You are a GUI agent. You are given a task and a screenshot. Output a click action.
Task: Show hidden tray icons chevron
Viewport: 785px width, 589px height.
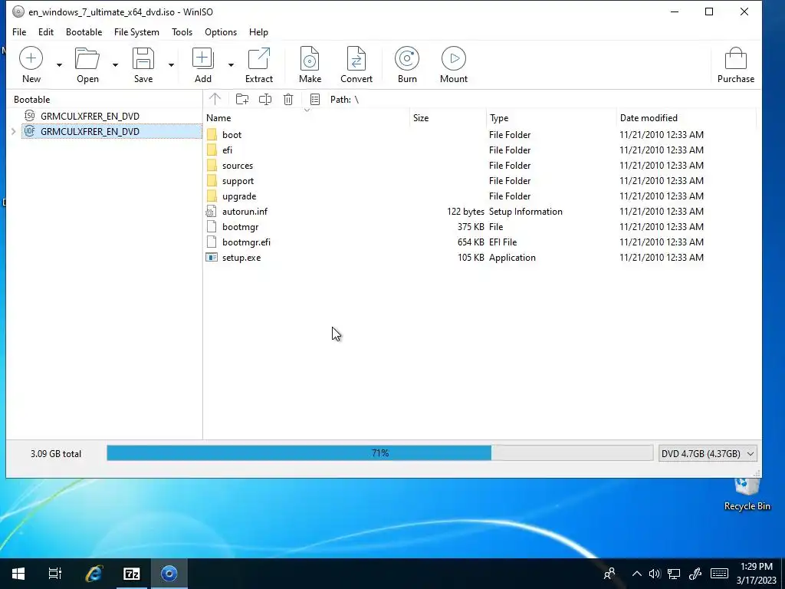click(x=636, y=574)
